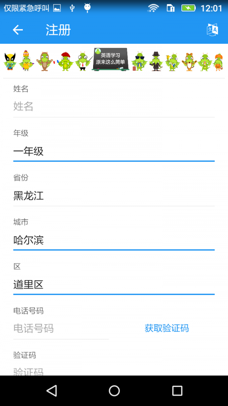
Task: Open the 年级 dropdown showing 一年级
Action: tap(114, 151)
